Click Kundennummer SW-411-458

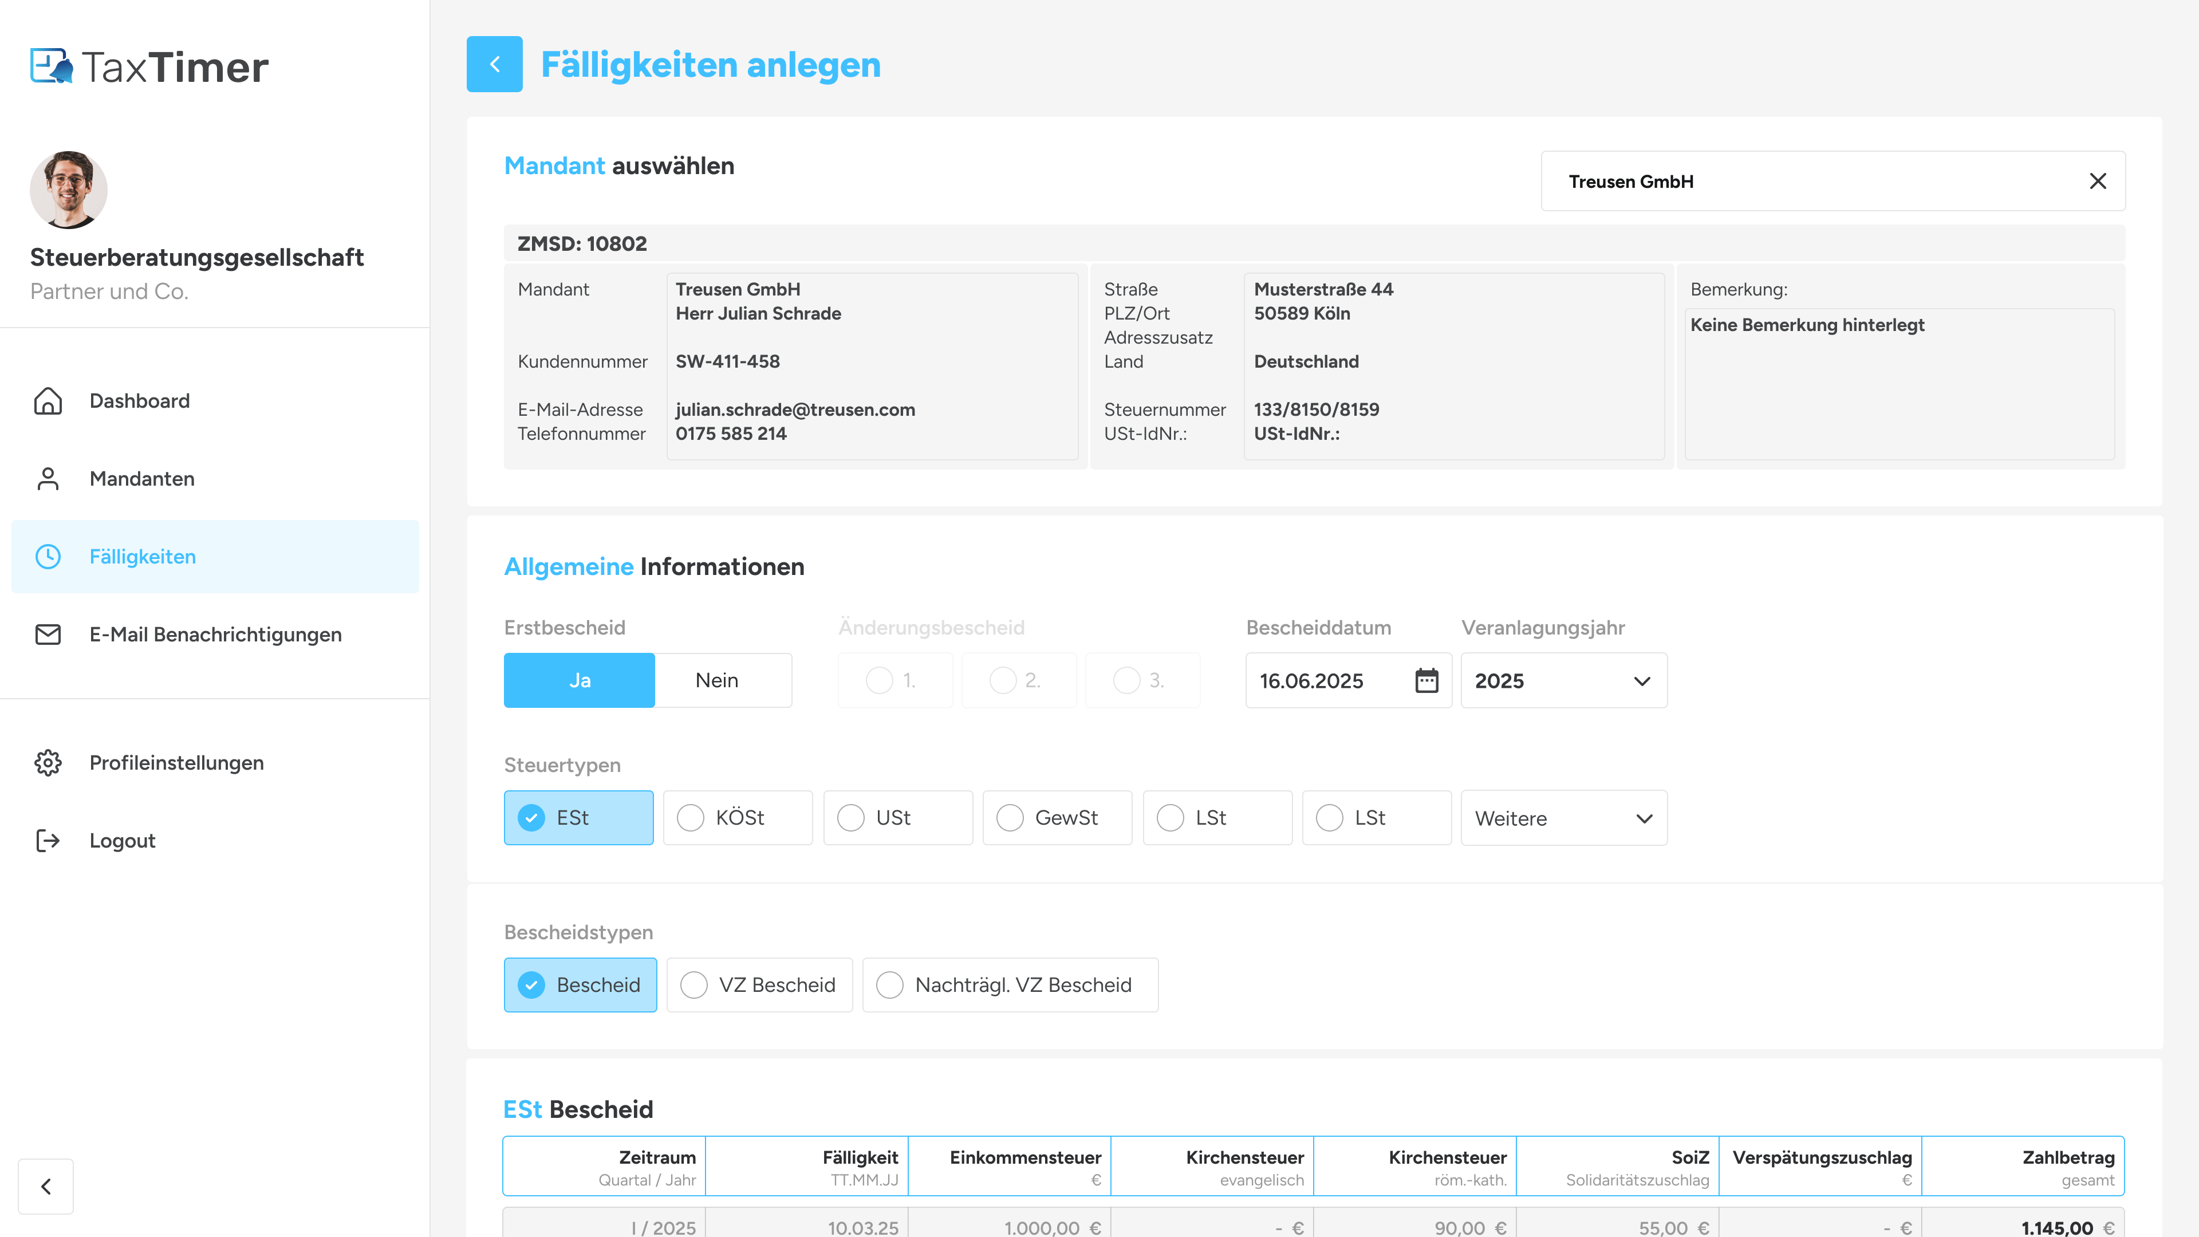coord(727,361)
